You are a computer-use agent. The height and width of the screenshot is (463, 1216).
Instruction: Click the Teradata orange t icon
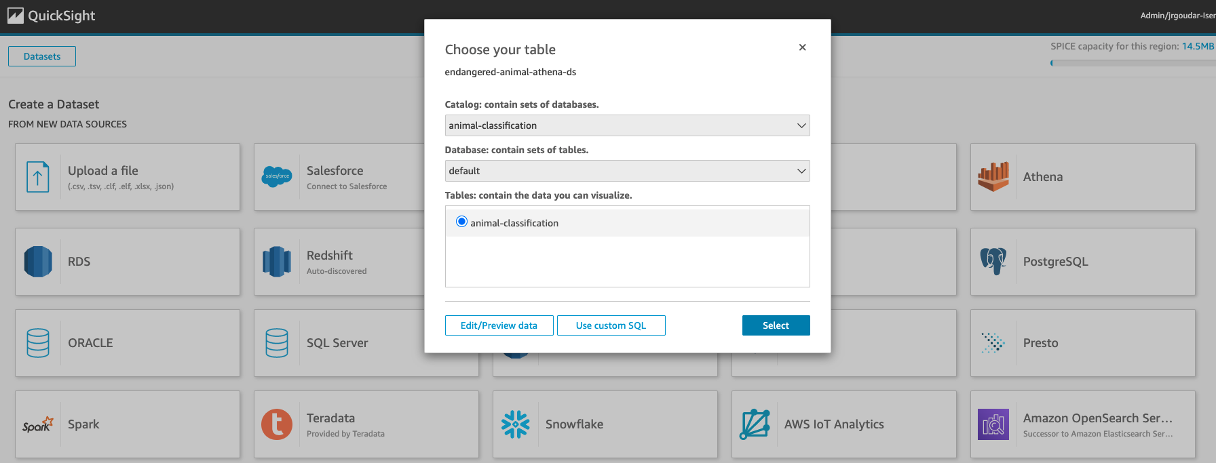277,424
